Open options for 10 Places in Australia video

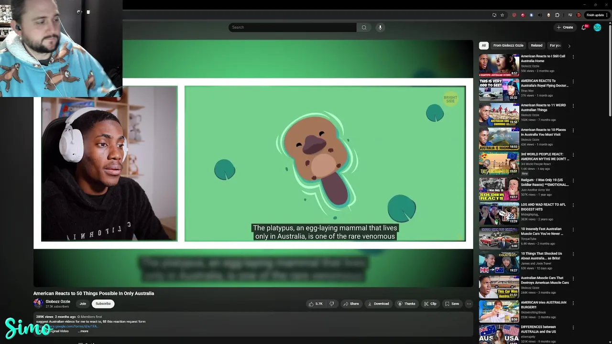coord(573,130)
